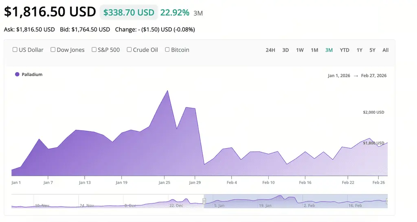Show the 1W price range
The height and width of the screenshot is (222, 417).
pyautogui.click(x=300, y=50)
